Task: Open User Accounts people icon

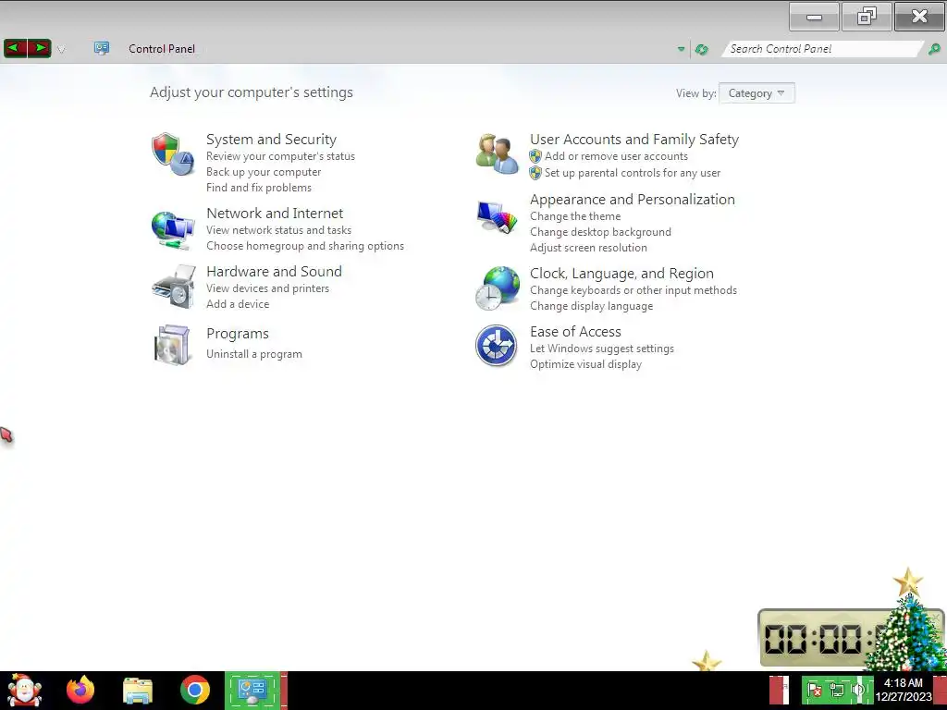Action: pos(497,154)
